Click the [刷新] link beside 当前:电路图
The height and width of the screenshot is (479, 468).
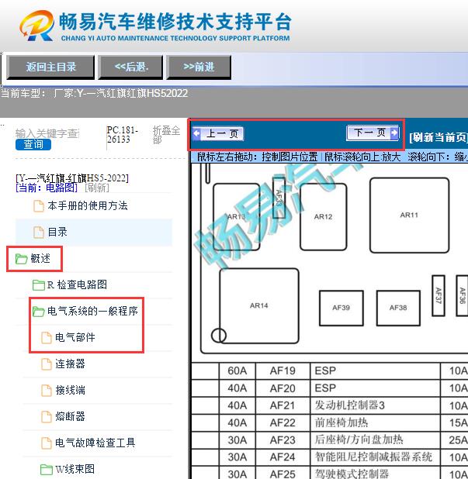tap(97, 188)
